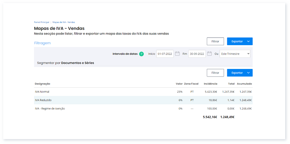
Task: Click the incidência cell 5.423,30€
Action: tap(211, 92)
